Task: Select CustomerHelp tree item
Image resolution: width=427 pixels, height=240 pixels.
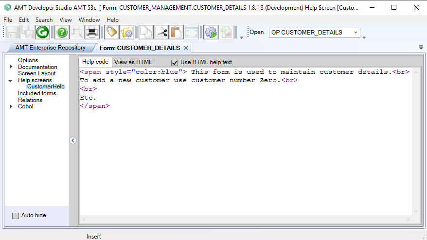Action: point(46,86)
